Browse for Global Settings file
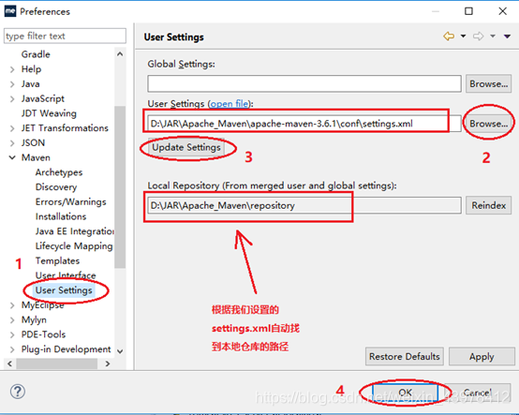This screenshot has height=415, width=519. pos(488,83)
